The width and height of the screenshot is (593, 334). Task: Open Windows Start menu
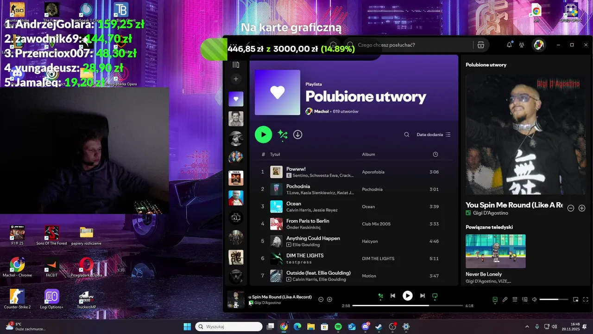coord(187,327)
